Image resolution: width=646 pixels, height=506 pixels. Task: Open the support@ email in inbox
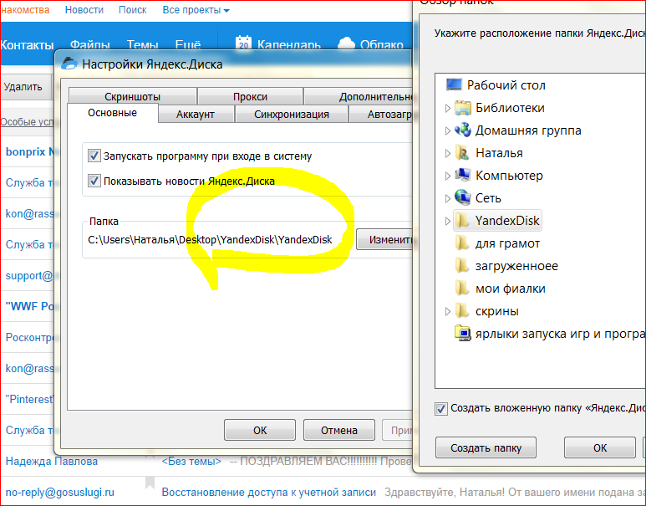tap(29, 275)
